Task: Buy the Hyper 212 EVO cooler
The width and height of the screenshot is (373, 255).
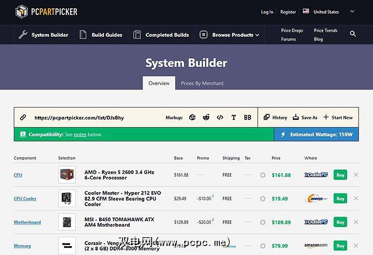Action: pos(340,198)
